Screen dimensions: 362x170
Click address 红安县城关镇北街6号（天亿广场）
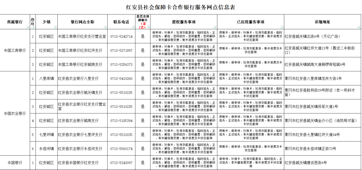(x=323, y=36)
